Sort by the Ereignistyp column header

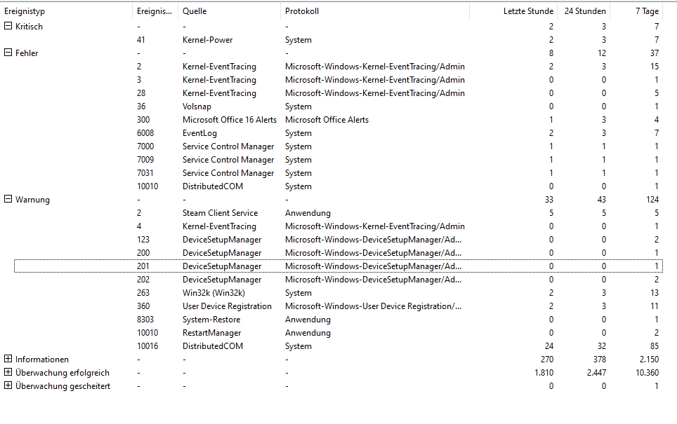(67, 11)
